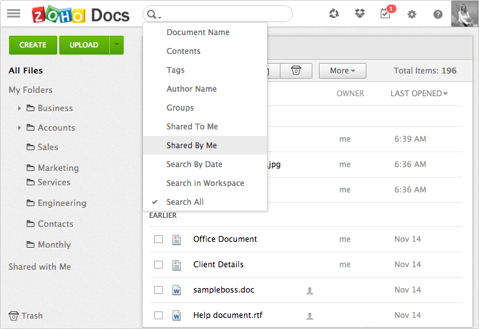
Task: Expand the Business folder tree arrow
Action: pyautogui.click(x=20, y=109)
